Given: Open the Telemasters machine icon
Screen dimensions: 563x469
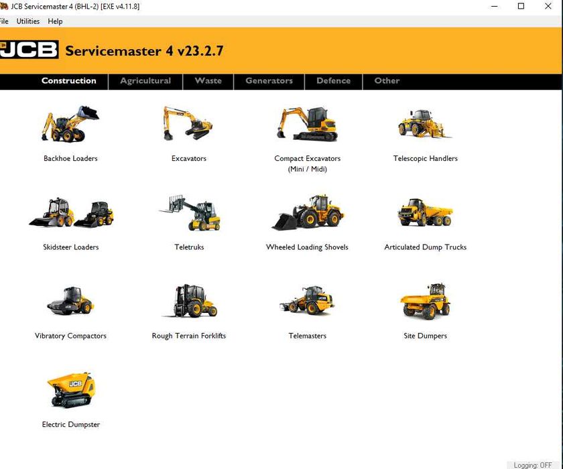Looking at the screenshot, I should click(x=307, y=300).
